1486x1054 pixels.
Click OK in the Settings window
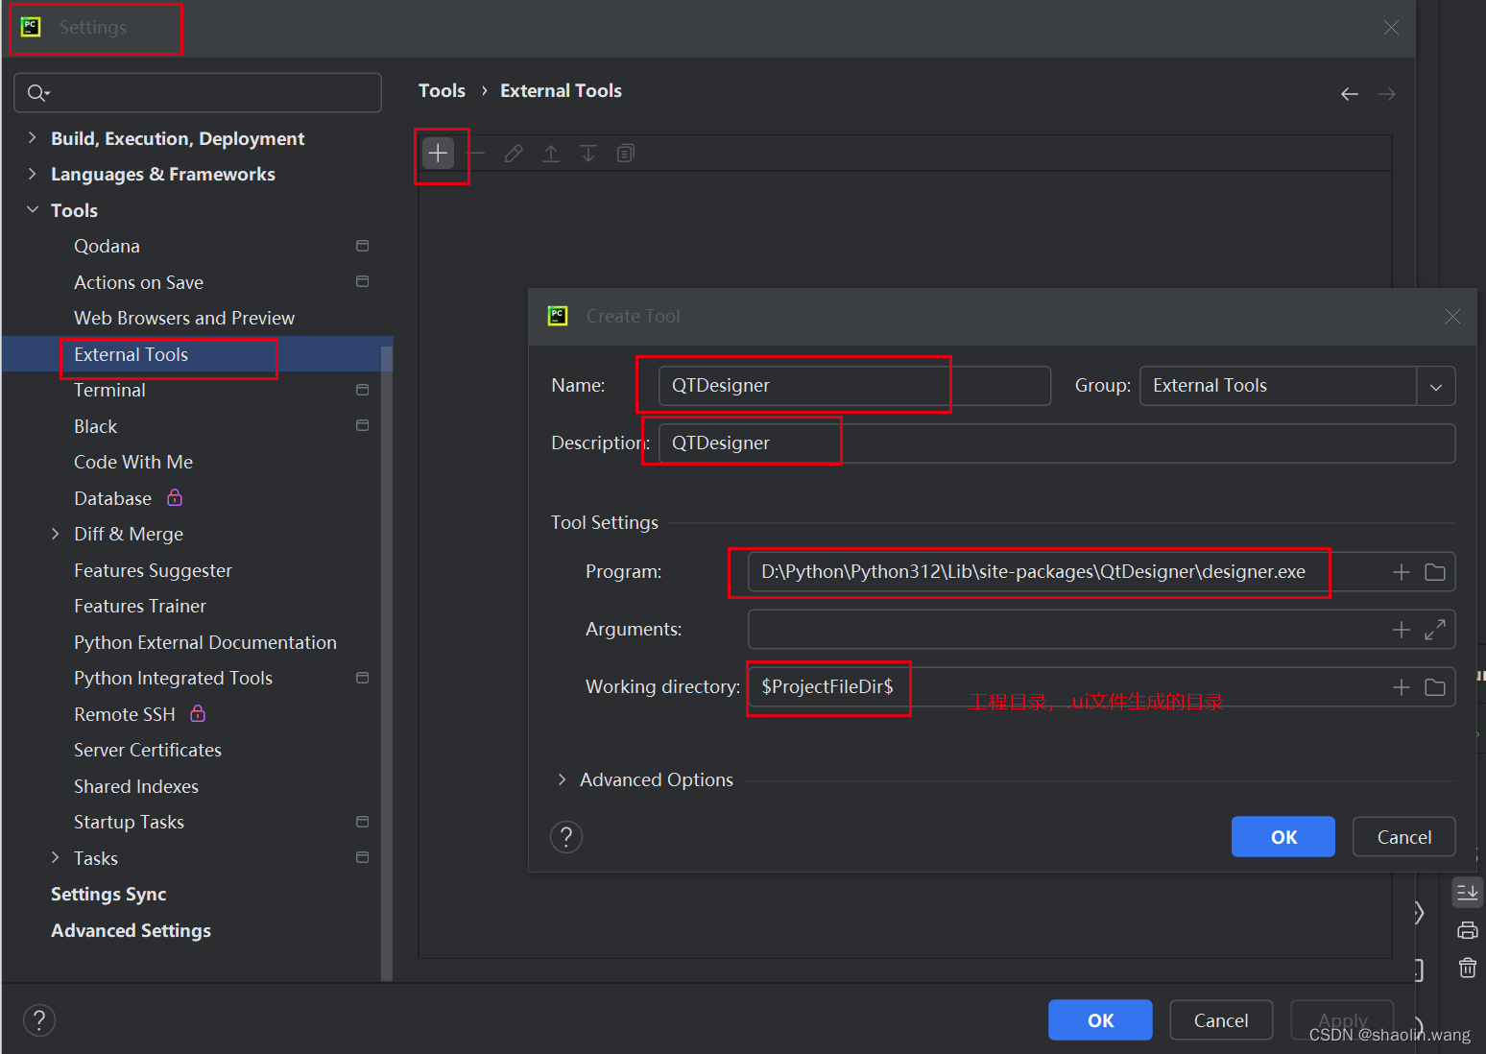(x=1100, y=1020)
